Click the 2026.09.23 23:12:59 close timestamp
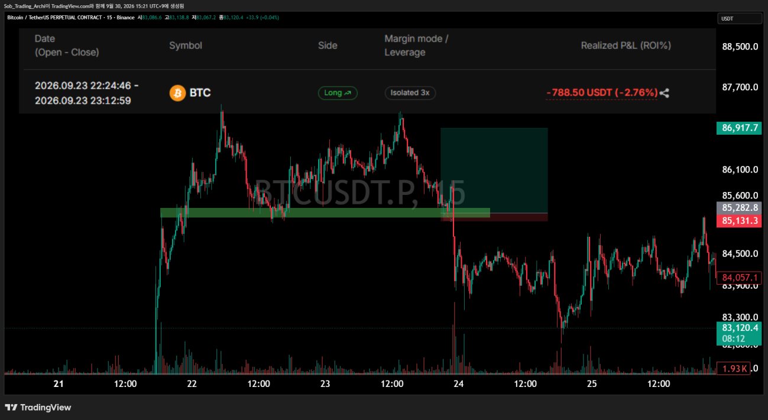This screenshot has width=768, height=420. pyautogui.click(x=83, y=100)
